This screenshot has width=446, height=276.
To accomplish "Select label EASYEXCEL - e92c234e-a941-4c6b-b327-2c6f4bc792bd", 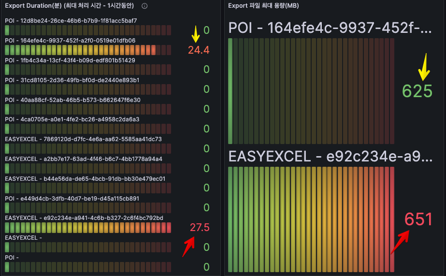I will [84, 218].
